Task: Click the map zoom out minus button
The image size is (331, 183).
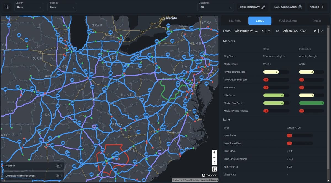Action: click(214, 157)
